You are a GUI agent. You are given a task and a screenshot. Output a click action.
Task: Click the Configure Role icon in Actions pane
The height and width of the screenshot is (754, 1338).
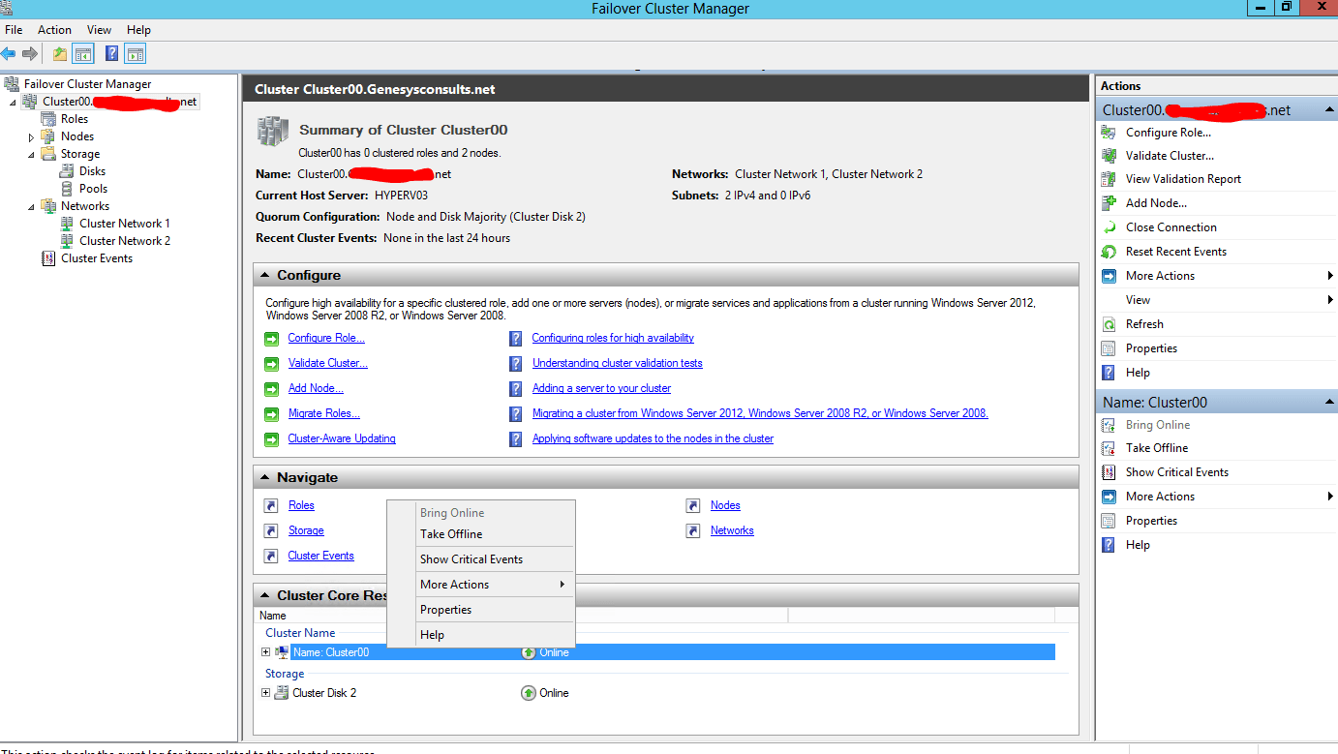click(x=1109, y=133)
